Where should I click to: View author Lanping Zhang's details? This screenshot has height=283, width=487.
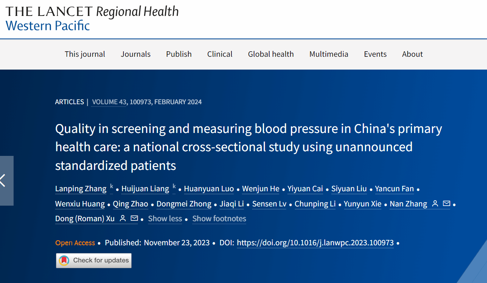click(x=81, y=189)
